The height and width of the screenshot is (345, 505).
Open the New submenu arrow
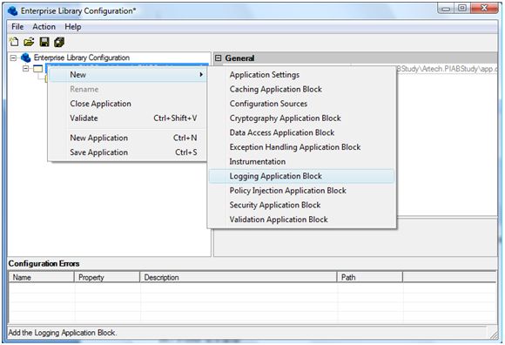[201, 75]
